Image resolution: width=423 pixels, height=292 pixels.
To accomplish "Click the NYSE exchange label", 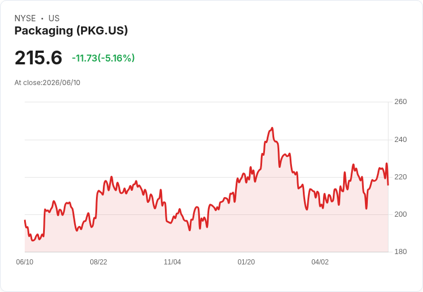I will (x=25, y=18).
